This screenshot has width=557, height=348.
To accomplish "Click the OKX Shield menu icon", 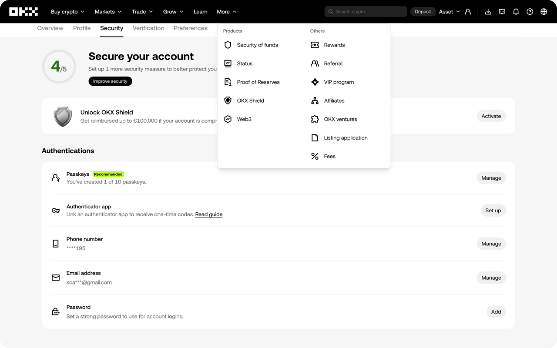I will [x=228, y=100].
